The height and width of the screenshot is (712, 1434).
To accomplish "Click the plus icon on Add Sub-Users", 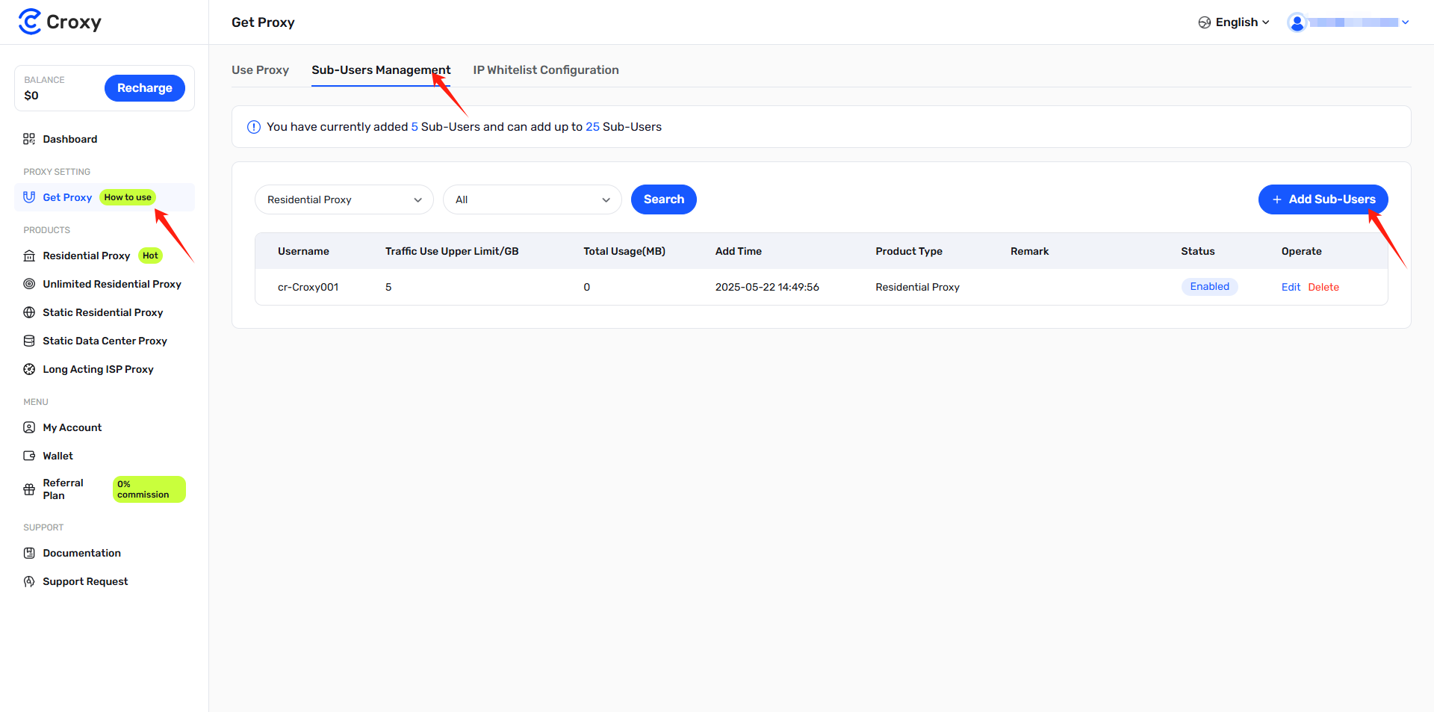I will point(1277,199).
